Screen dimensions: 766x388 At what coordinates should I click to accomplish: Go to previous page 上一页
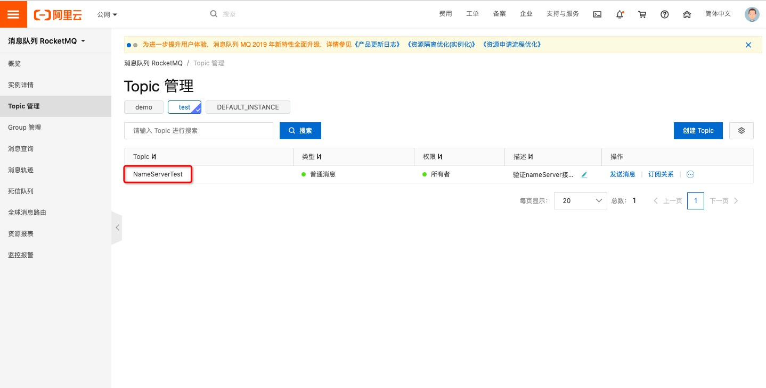(x=667, y=201)
